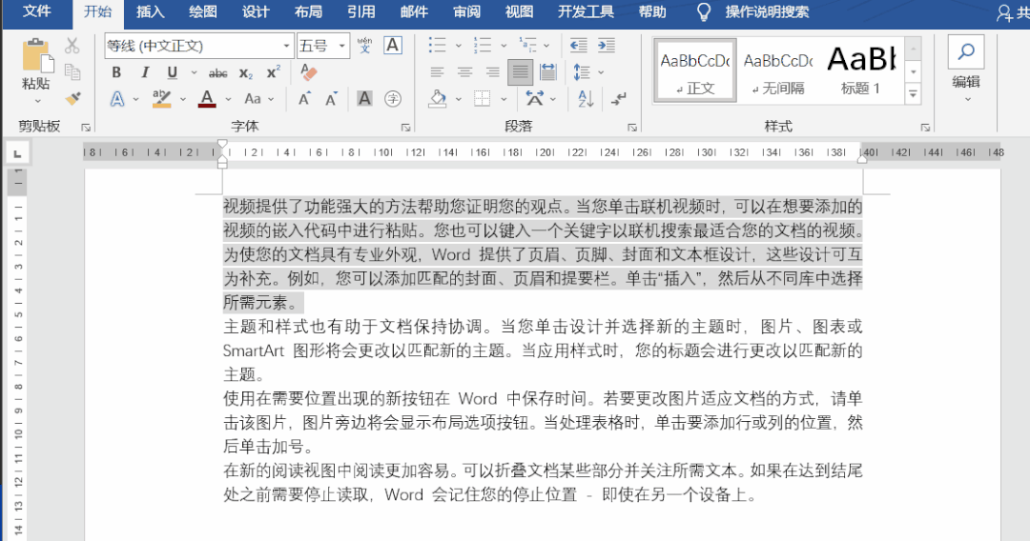This screenshot has height=541, width=1030.
Task: Open the font name dropdown (等线)
Action: (286, 46)
